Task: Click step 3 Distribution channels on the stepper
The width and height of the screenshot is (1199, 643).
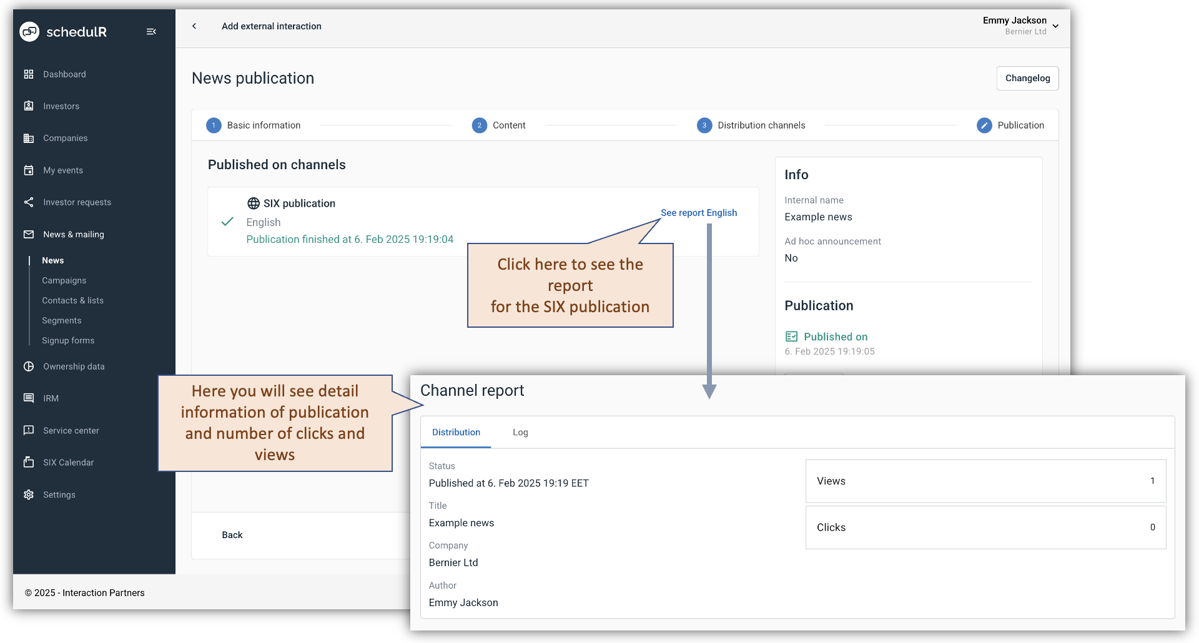Action: click(705, 125)
